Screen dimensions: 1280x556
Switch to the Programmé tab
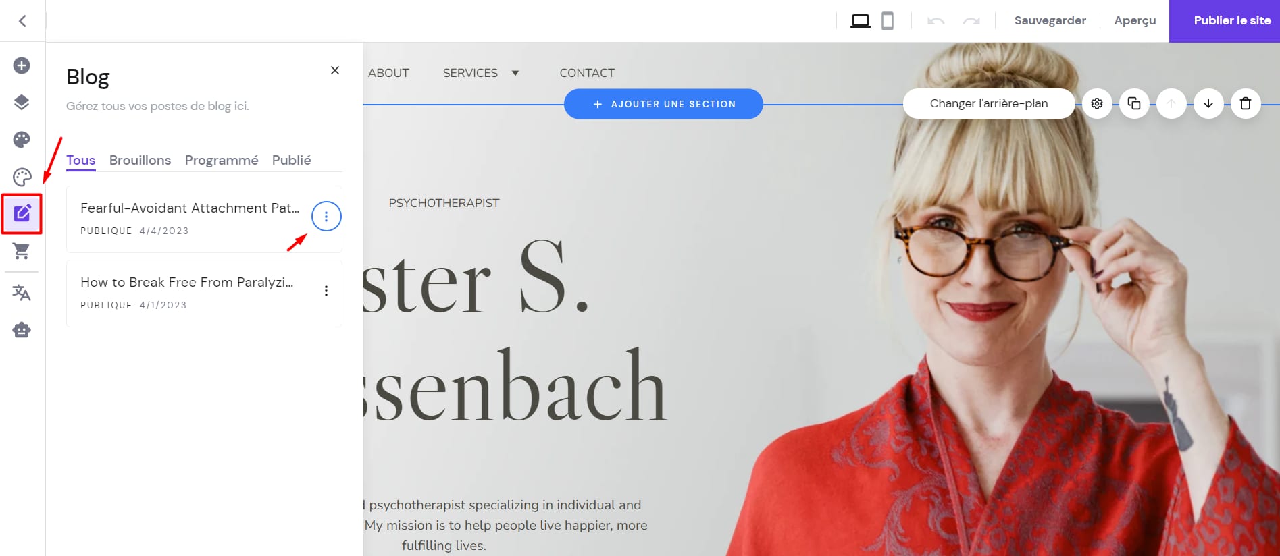[x=222, y=160]
